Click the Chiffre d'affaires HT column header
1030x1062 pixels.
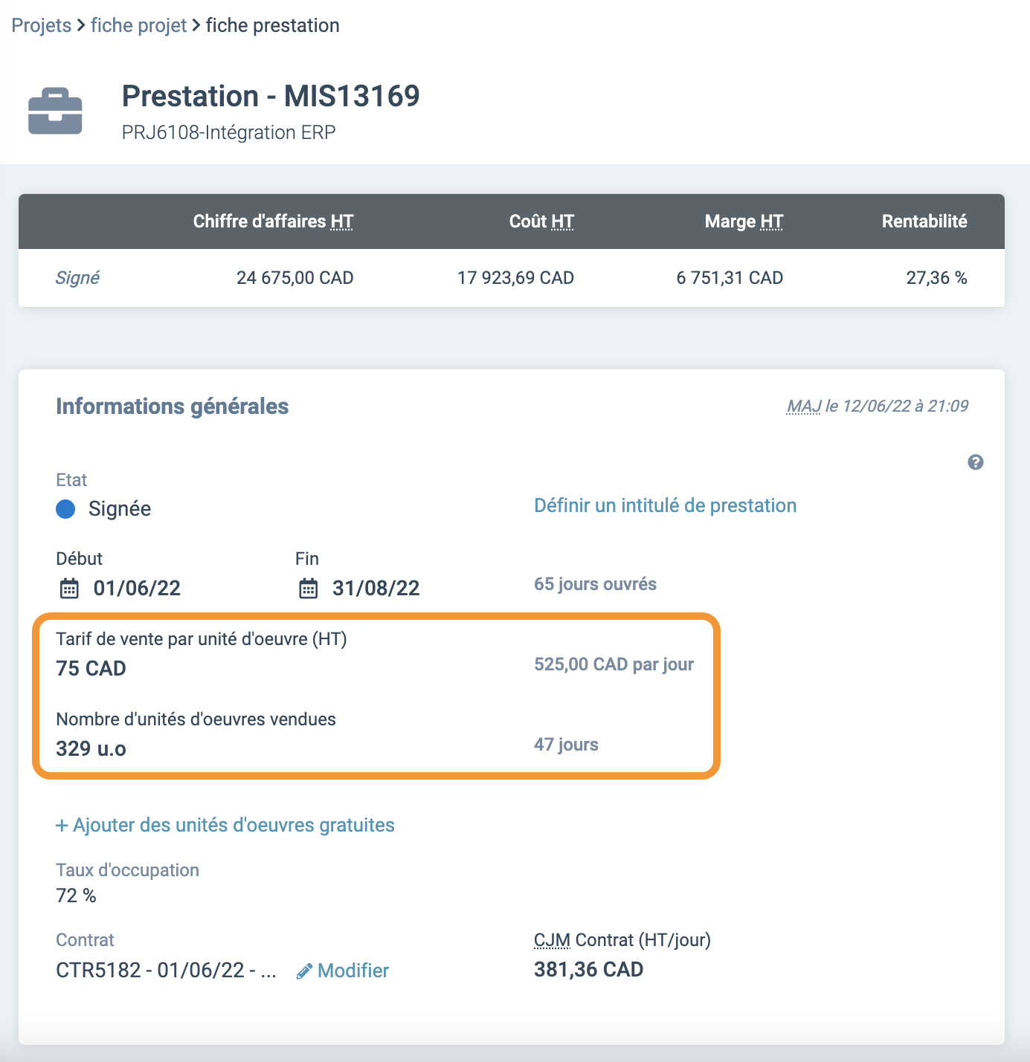pyautogui.click(x=273, y=221)
